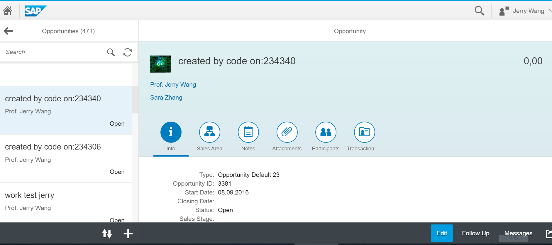The width and height of the screenshot is (552, 245).
Task: Open the Messages button
Action: (518, 233)
